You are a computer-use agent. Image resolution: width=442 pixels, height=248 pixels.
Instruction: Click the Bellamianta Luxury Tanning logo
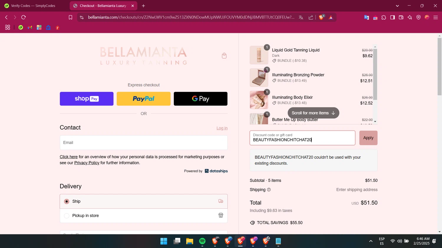144,56
